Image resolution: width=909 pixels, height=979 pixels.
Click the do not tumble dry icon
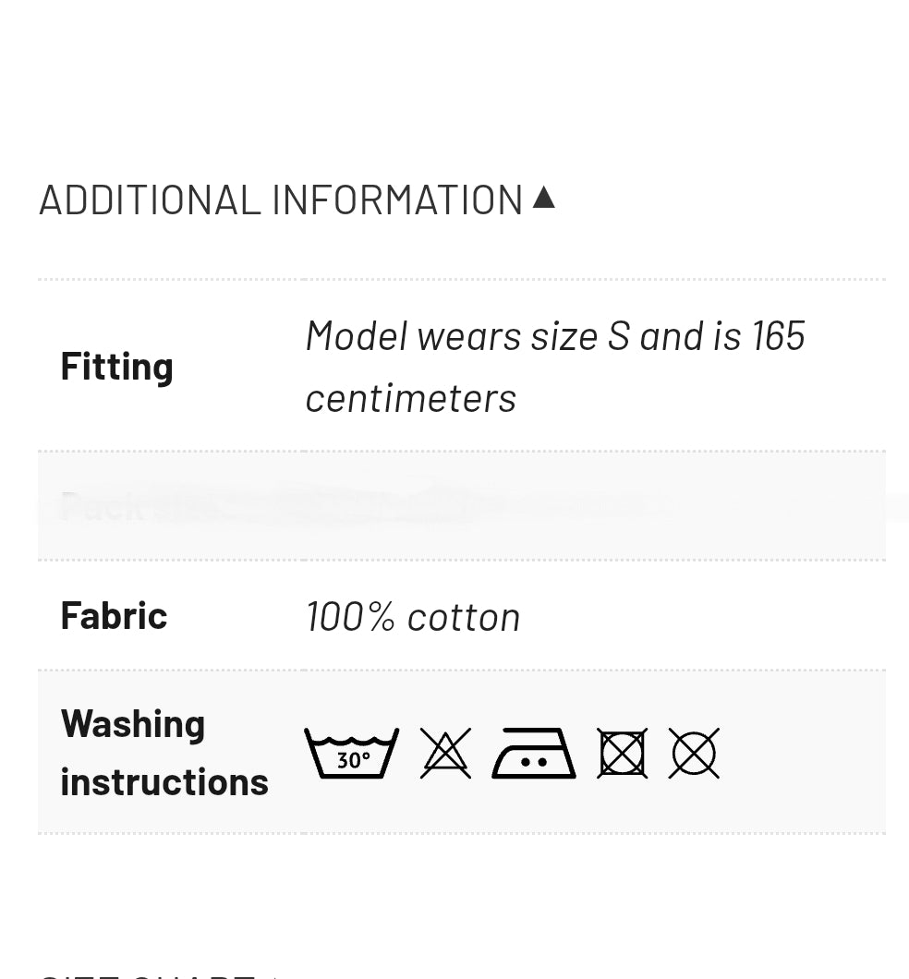click(x=622, y=753)
